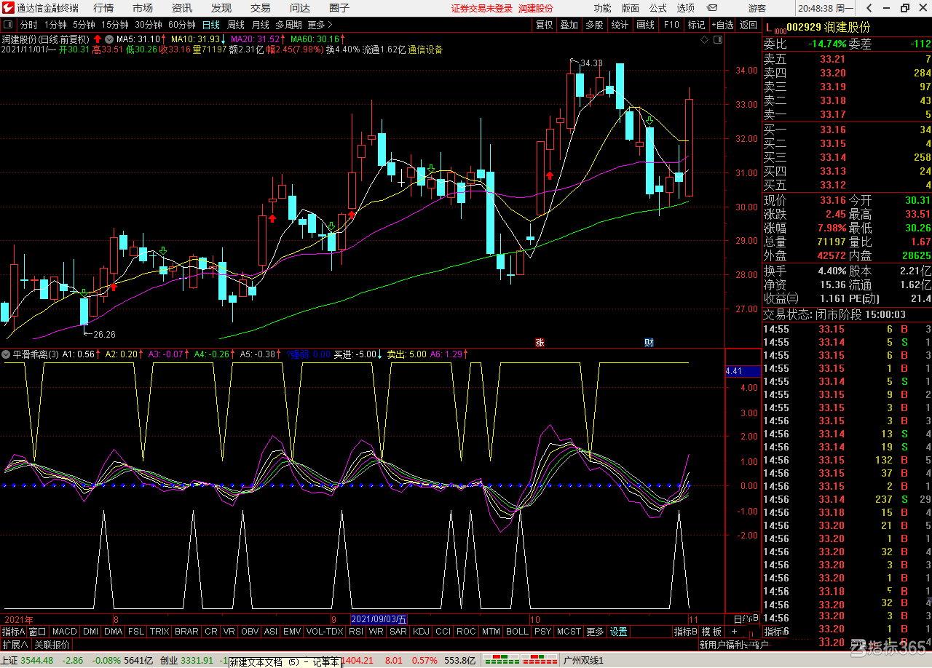Screen dimensions: 932x668
Task: Switch to the VOL-TDX indicator
Action: [325, 632]
